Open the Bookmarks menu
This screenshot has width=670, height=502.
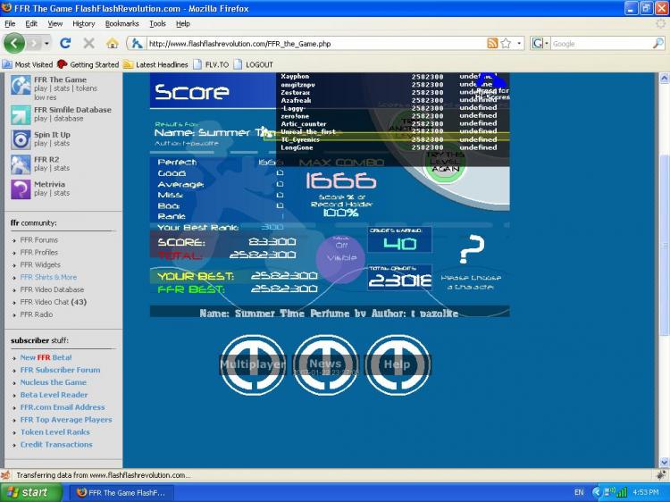pos(122,23)
